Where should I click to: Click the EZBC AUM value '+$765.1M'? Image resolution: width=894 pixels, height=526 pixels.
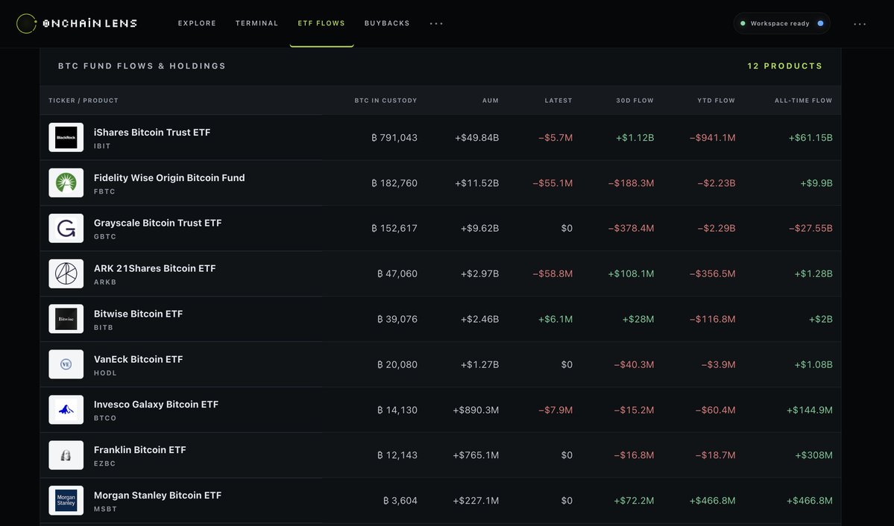click(476, 454)
